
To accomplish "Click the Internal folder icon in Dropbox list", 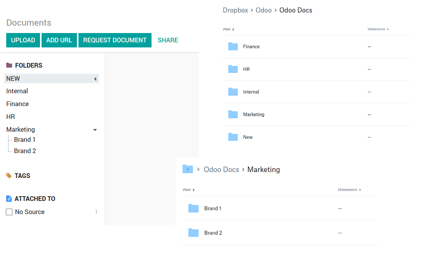I will 233,92.
